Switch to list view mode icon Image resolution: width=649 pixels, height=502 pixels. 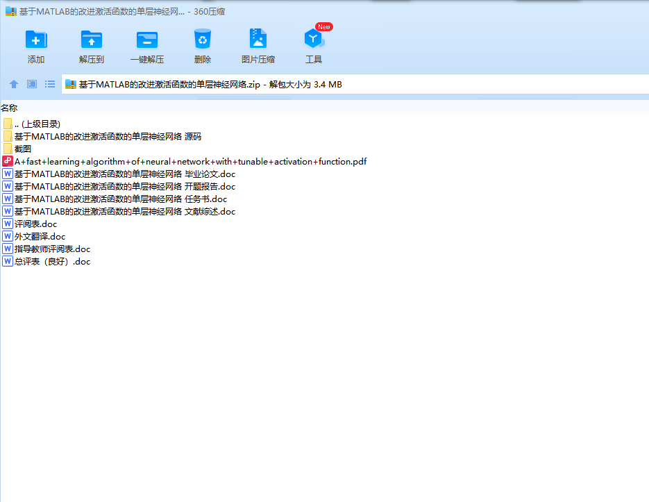click(50, 85)
